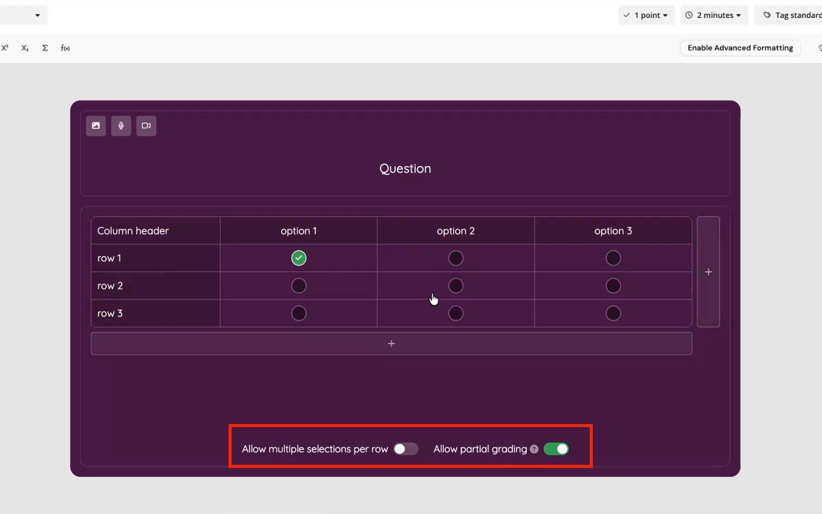Apply superscript formatting
Screen dimensions: 822x514
[5, 48]
